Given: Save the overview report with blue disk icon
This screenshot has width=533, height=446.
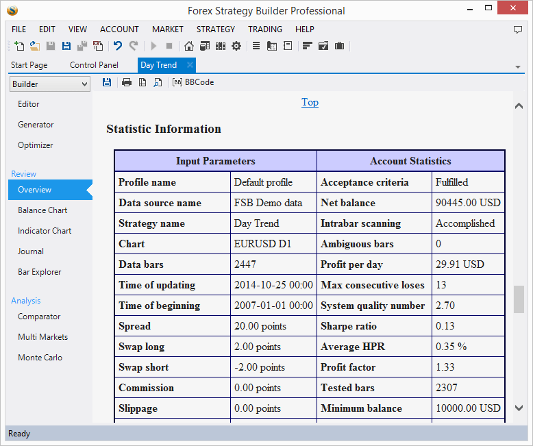Looking at the screenshot, I should tap(107, 82).
